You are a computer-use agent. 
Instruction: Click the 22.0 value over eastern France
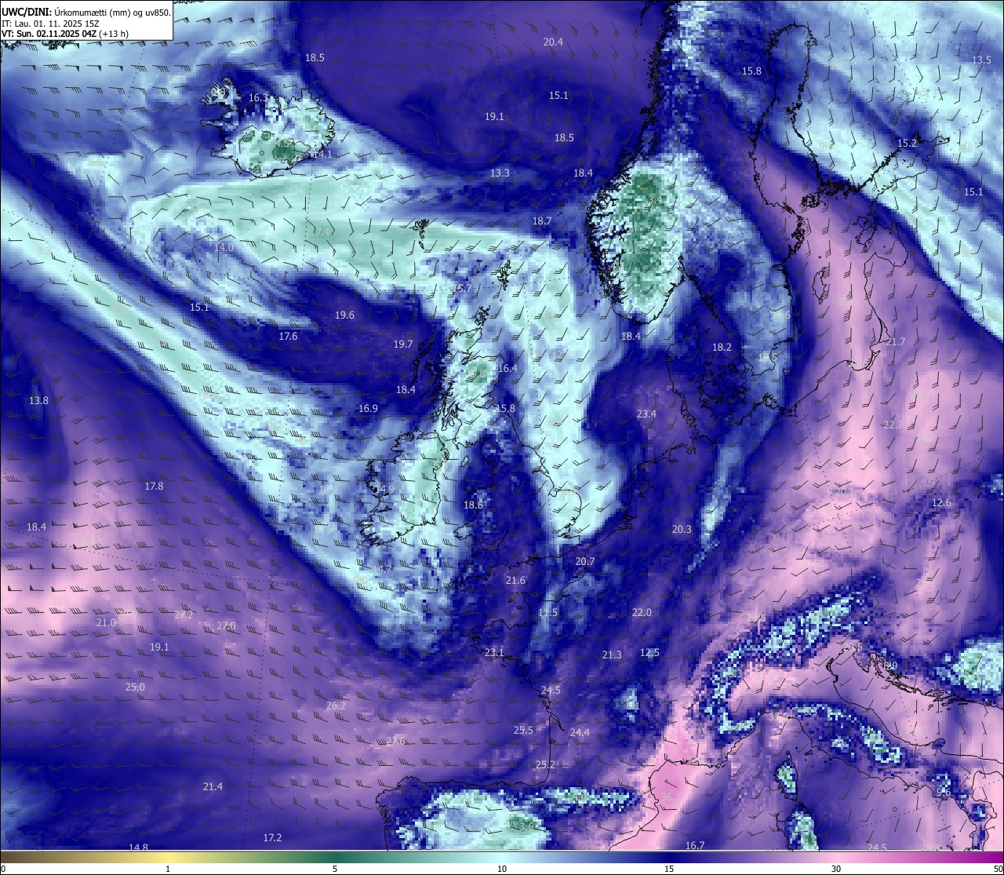[642, 612]
